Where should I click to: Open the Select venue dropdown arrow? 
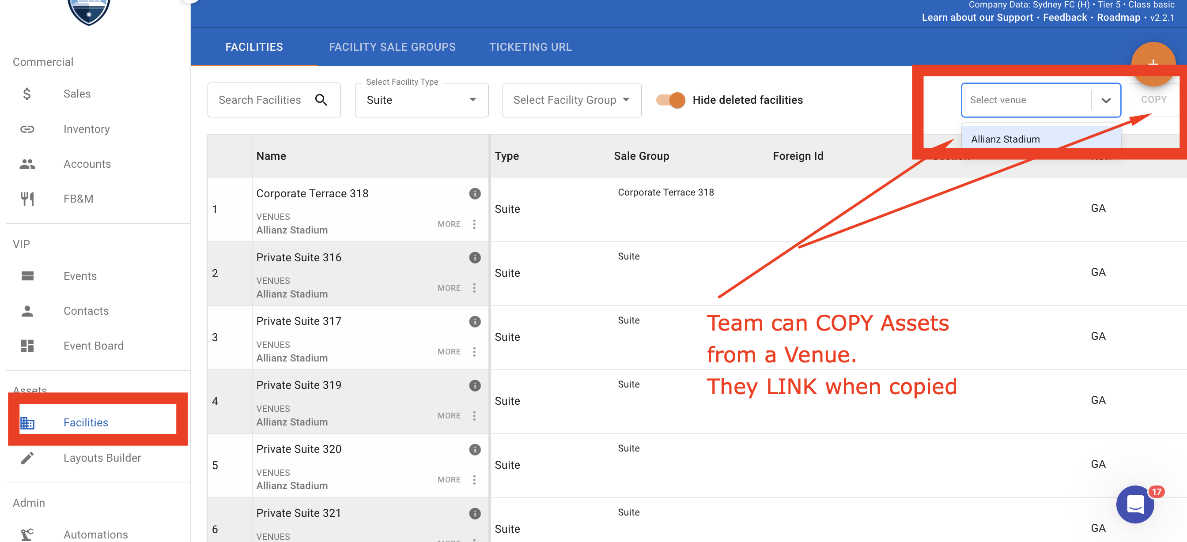[1105, 100]
